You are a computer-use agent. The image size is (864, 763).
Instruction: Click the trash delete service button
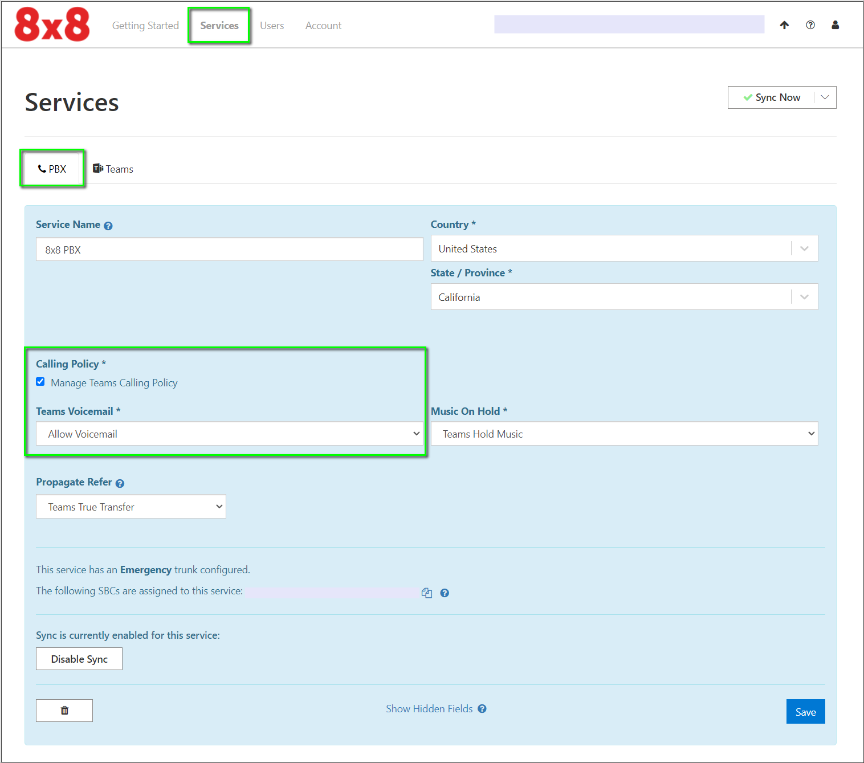click(64, 710)
